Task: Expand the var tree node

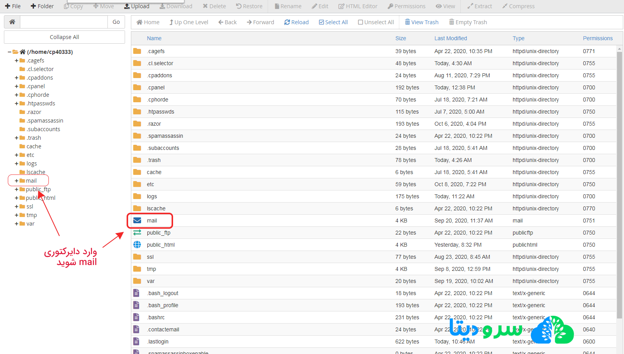Action: click(x=16, y=224)
